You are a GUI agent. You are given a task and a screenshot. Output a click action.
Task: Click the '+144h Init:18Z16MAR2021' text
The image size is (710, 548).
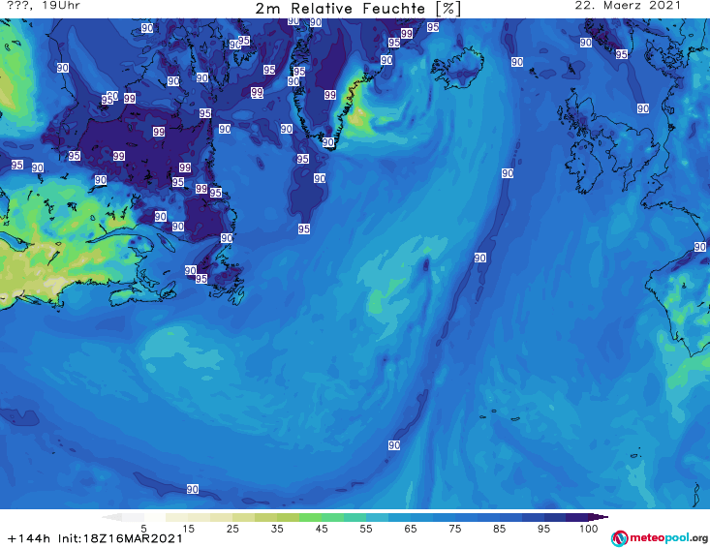tap(95, 538)
